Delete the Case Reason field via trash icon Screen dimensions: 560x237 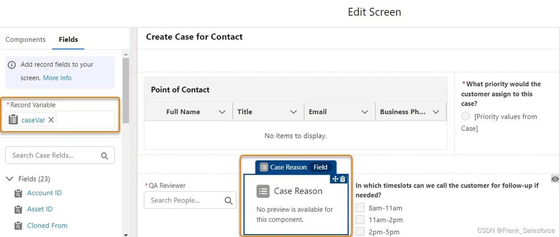[x=343, y=179]
